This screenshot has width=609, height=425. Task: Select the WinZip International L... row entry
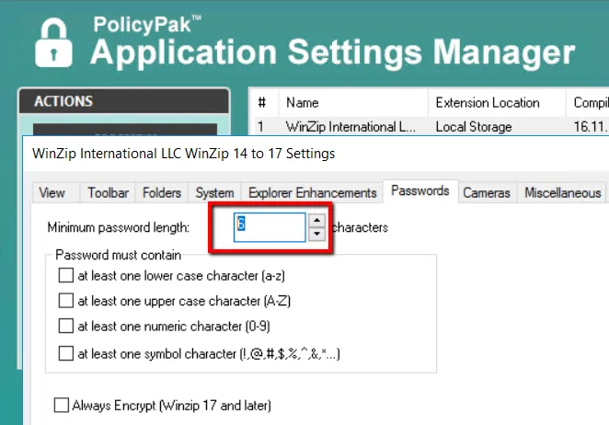[350, 127]
